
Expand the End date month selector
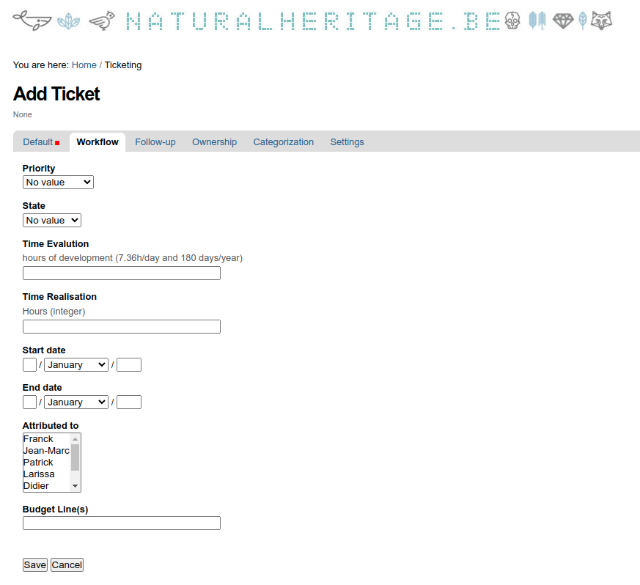pyautogui.click(x=76, y=402)
